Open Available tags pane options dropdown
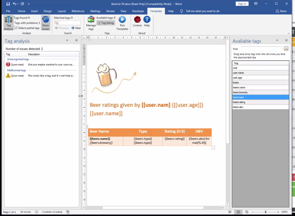The height and width of the screenshot is (216, 295). pos(277,41)
